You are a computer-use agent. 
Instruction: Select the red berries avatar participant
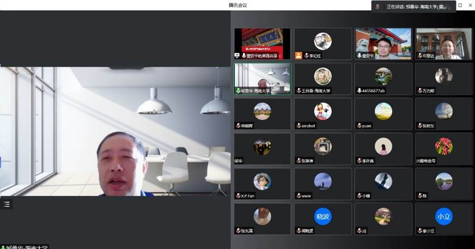443,148
